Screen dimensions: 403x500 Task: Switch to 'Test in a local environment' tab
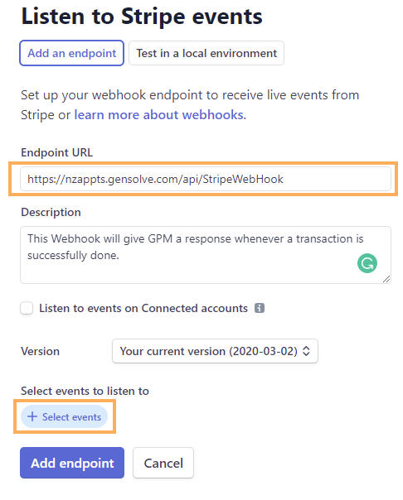(x=206, y=53)
